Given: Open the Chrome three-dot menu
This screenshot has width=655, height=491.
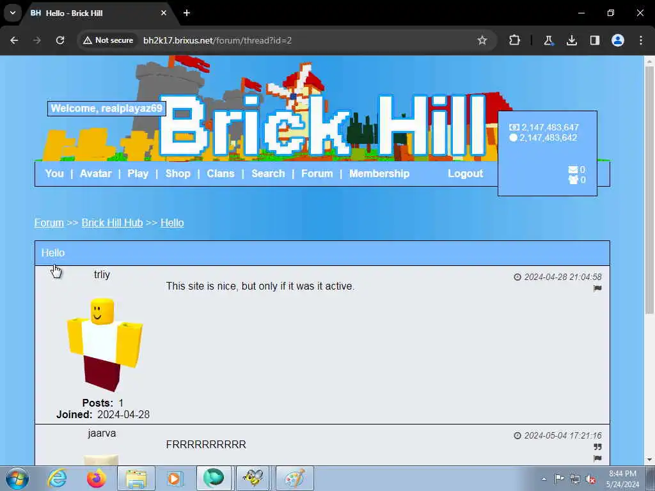Looking at the screenshot, I should coord(641,40).
